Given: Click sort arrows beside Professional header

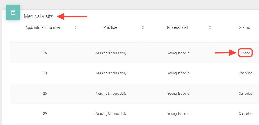Looking at the screenshot, I should point(210,27).
